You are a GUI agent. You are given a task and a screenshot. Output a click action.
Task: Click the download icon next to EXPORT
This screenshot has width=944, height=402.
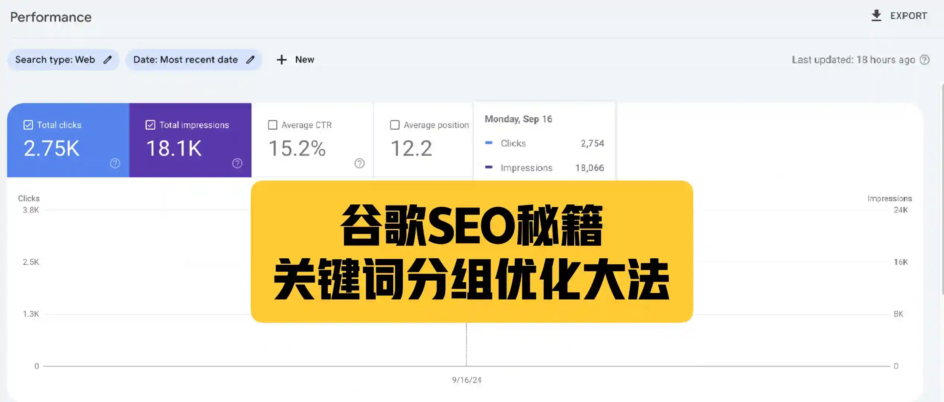(877, 15)
